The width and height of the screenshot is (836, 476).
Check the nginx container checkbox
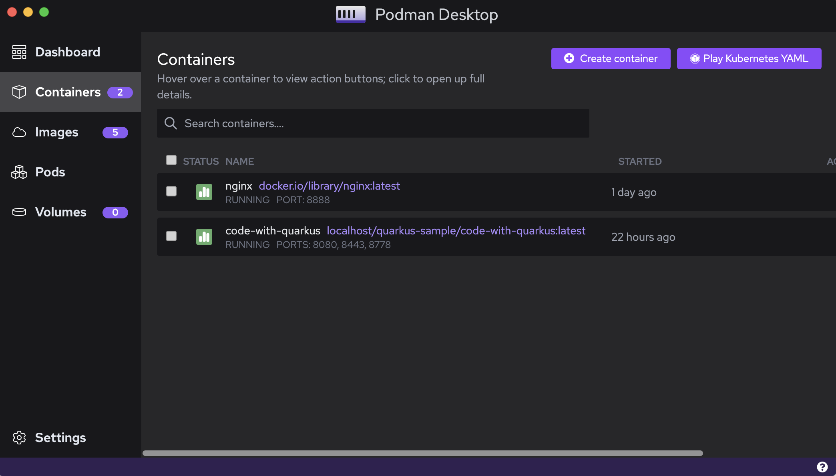(171, 192)
